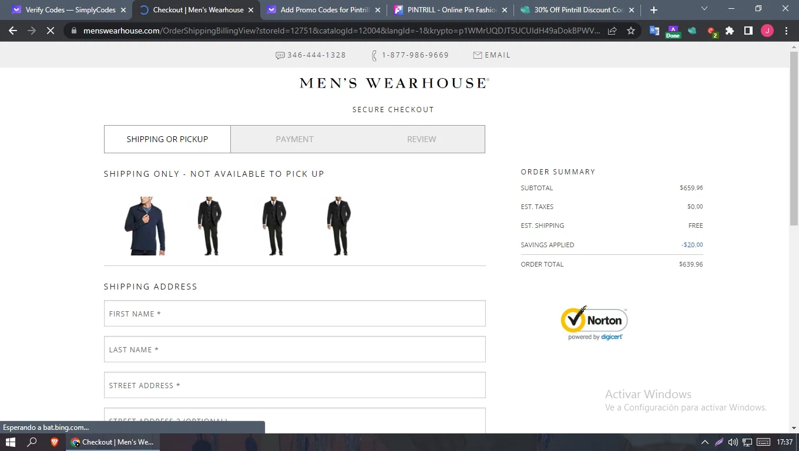Stop page loading with the X button
The image size is (799, 451).
(x=51, y=31)
